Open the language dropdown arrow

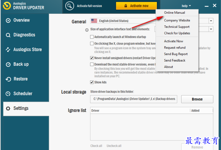(211, 21)
